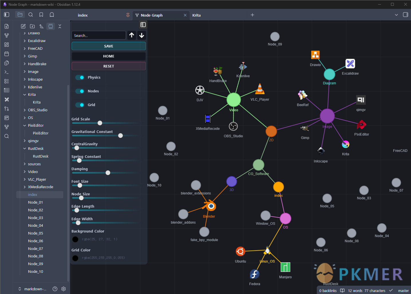Click the RESET button
The image size is (411, 294).
pos(109,66)
